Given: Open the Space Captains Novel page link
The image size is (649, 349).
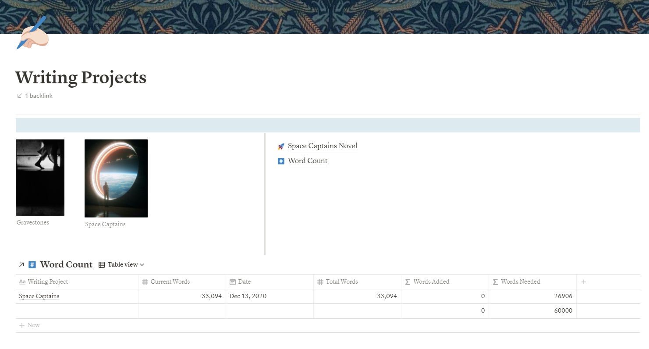Looking at the screenshot, I should click(x=323, y=146).
